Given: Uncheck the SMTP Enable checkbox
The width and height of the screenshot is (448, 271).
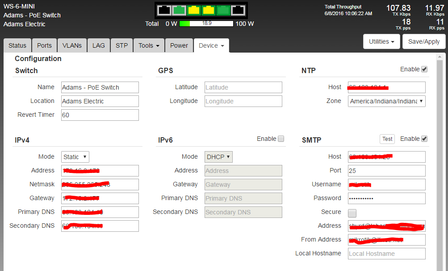Looking at the screenshot, I should [x=424, y=139].
